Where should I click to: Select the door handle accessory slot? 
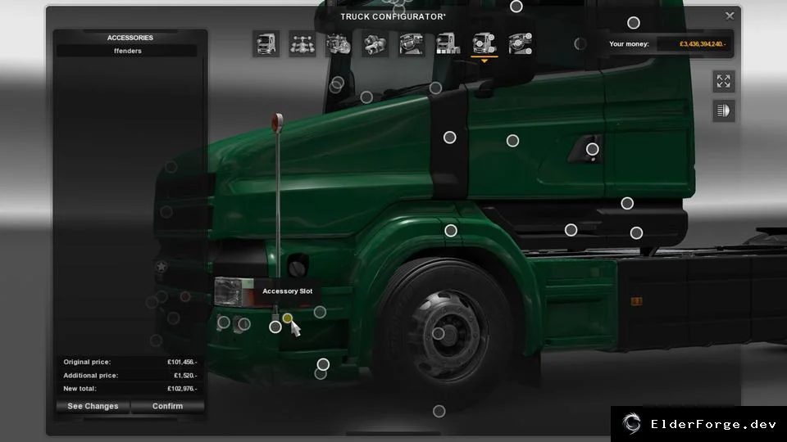(592, 149)
